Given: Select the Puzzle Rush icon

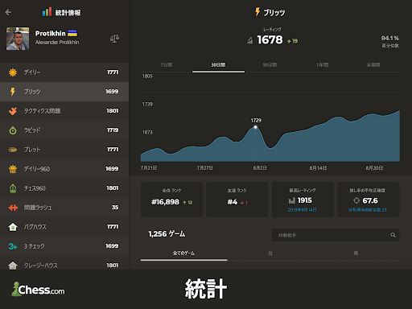Looking at the screenshot, I should click(x=13, y=208).
